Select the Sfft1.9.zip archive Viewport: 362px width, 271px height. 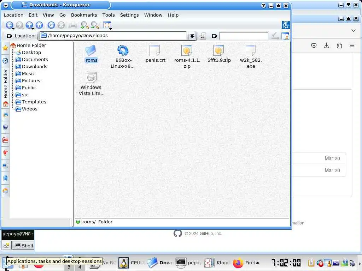219,54
